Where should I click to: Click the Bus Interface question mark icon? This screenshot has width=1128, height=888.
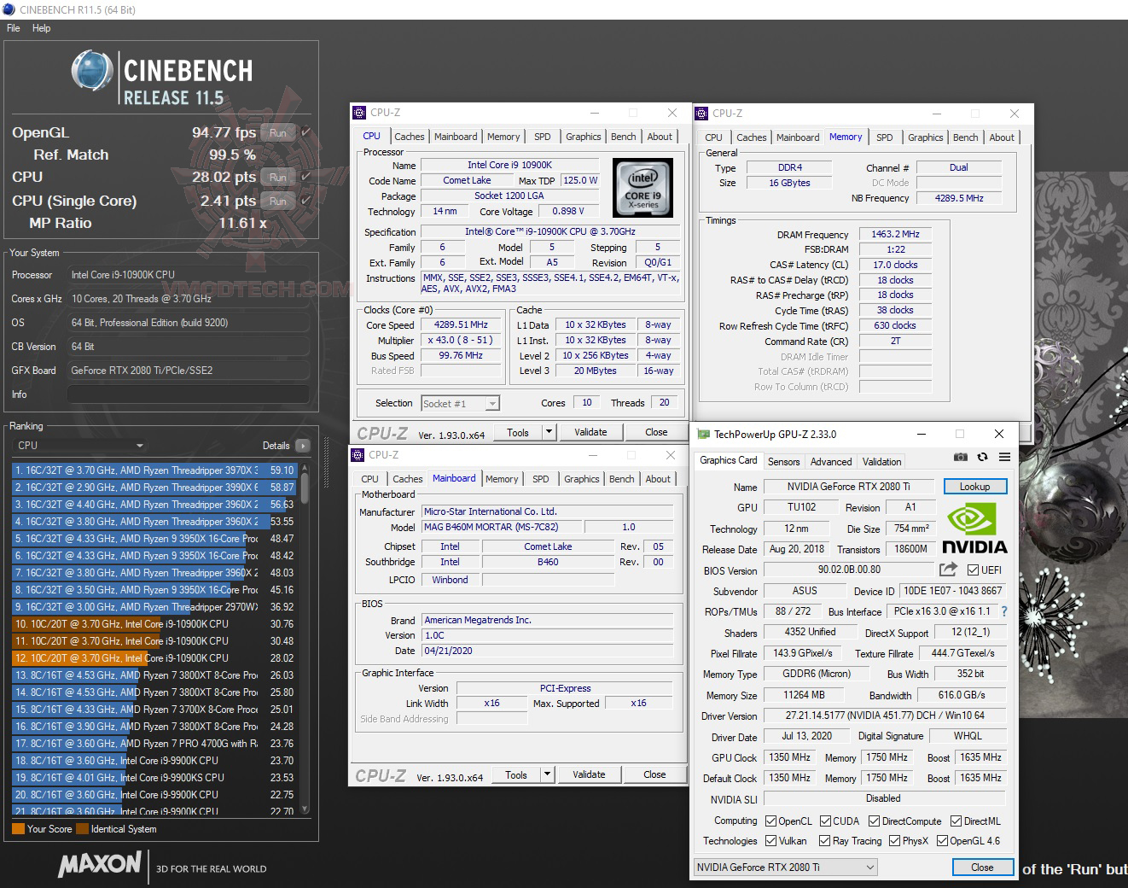tap(1004, 611)
